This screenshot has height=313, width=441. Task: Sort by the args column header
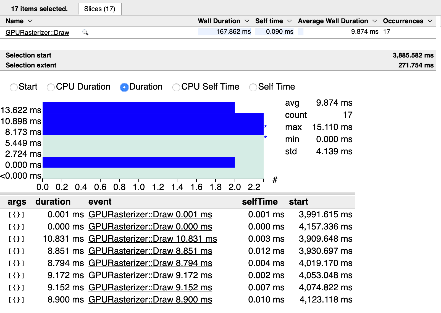coord(17,202)
